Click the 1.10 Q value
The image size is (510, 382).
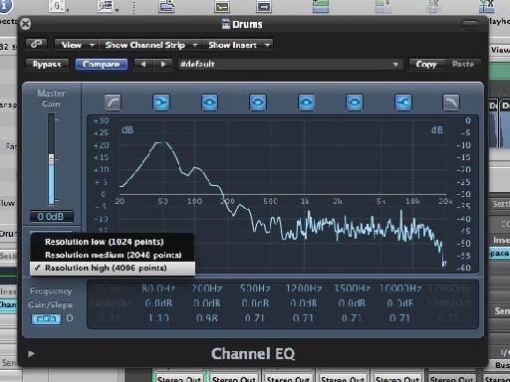(158, 318)
